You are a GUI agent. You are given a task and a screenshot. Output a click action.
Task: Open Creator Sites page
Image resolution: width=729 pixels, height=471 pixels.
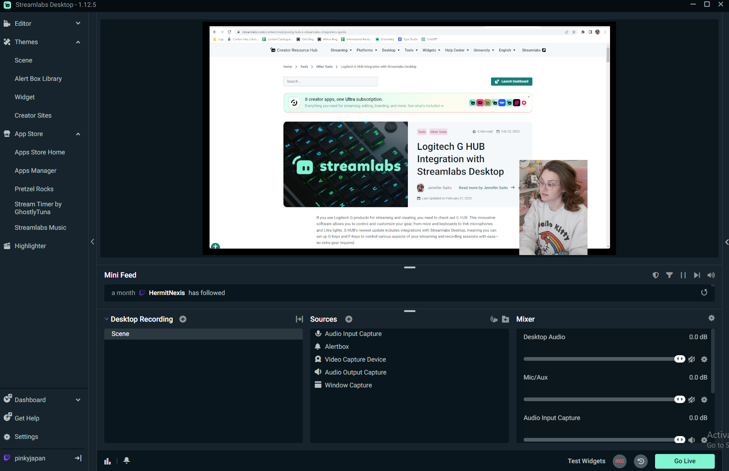[33, 115]
